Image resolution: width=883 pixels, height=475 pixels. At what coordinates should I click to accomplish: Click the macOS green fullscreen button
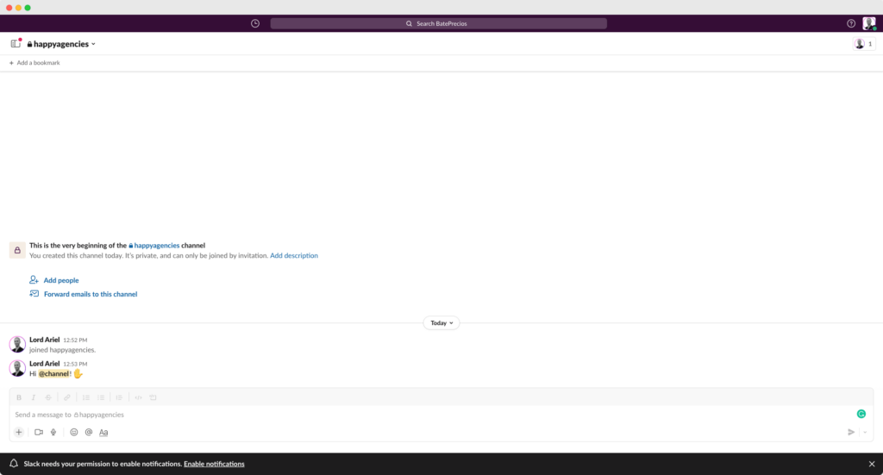point(28,8)
